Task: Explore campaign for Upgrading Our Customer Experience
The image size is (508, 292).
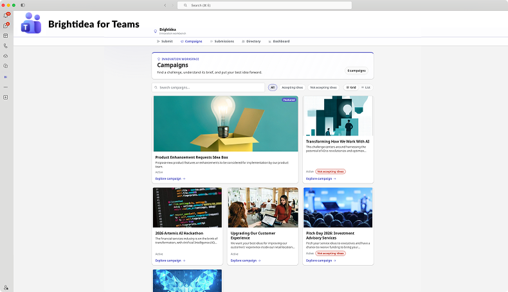Action: [246, 261]
